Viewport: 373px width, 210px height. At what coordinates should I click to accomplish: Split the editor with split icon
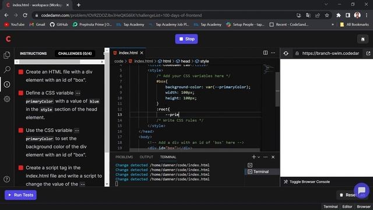pos(266,53)
